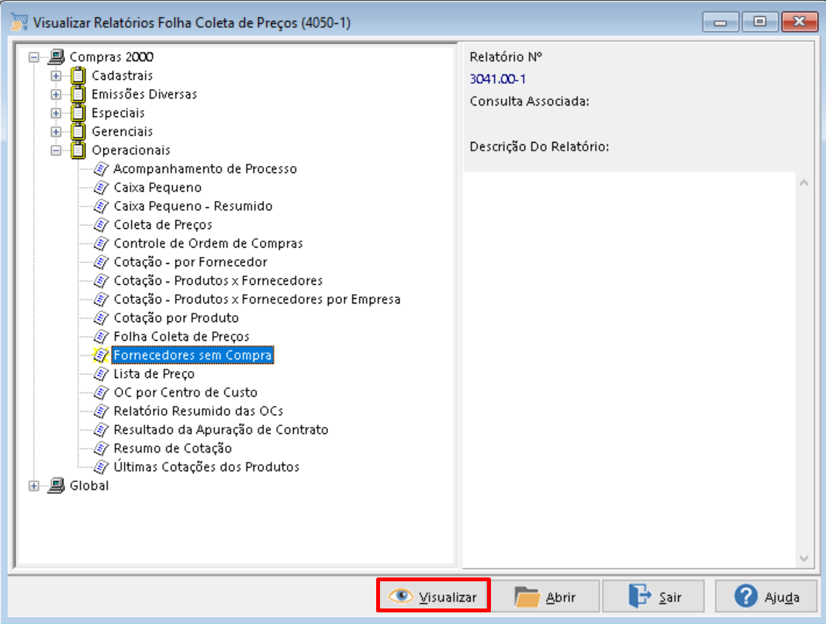Select the Global tree label
The height and width of the screenshot is (624, 826).
click(x=89, y=485)
